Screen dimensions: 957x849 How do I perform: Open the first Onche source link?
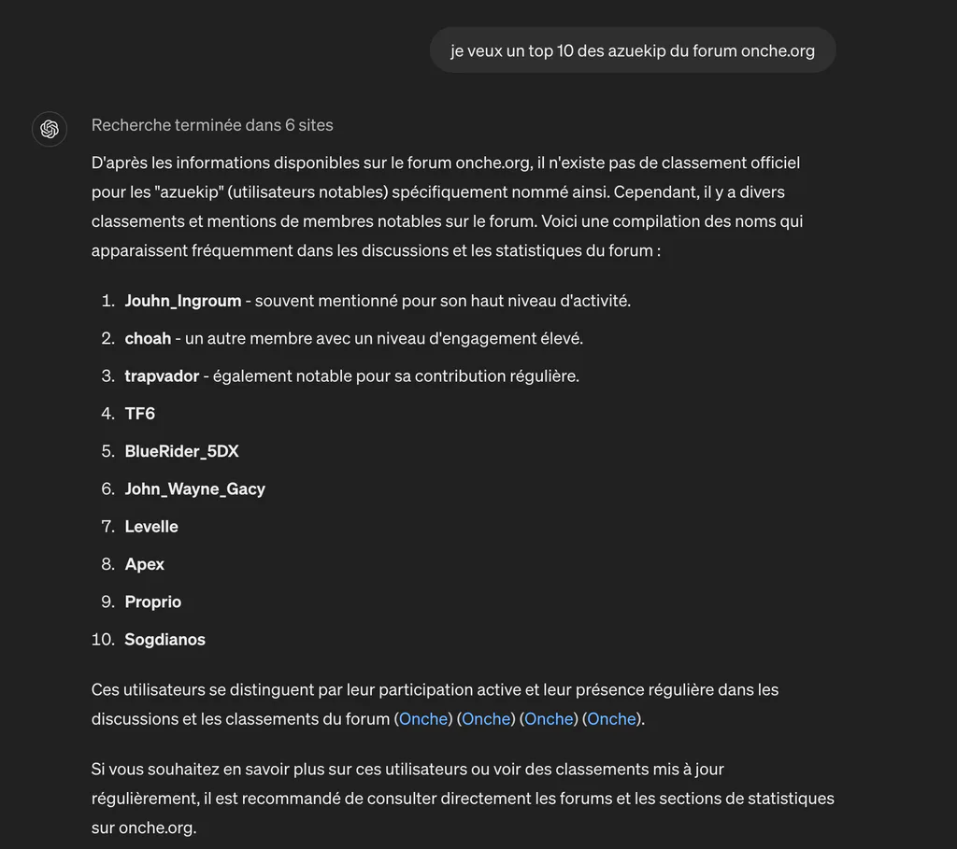coord(423,719)
